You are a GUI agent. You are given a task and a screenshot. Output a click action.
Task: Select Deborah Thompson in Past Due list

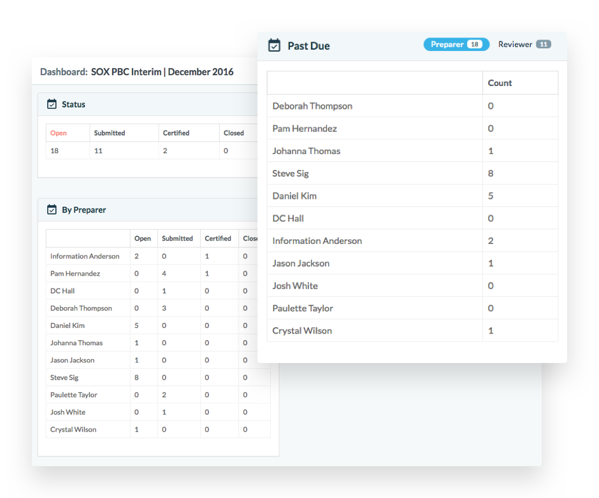(312, 106)
